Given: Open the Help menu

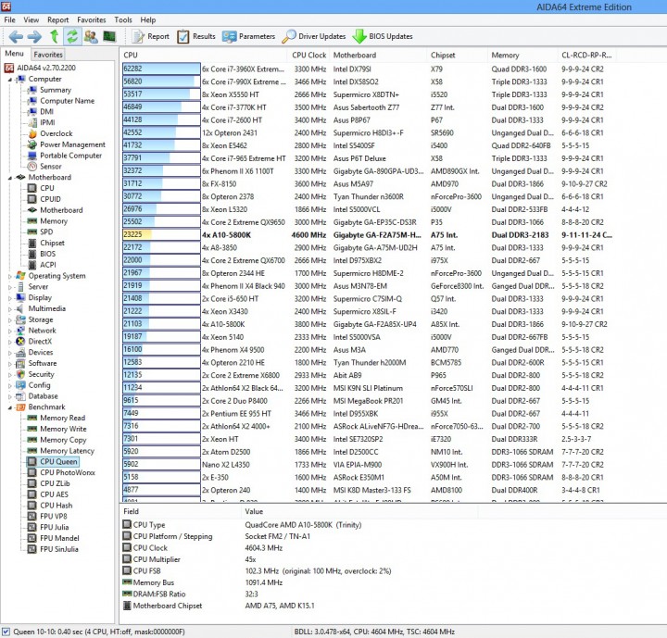Looking at the screenshot, I should pos(148,20).
